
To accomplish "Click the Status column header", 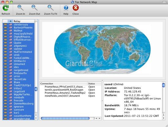I will (94, 83).
